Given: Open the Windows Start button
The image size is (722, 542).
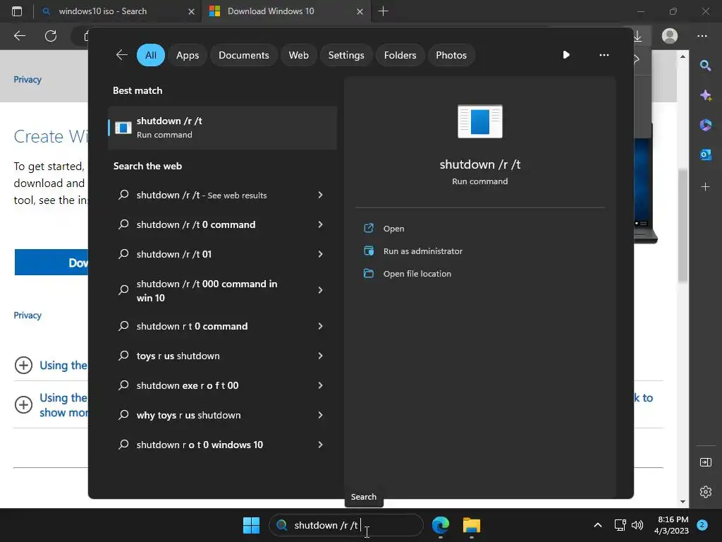Looking at the screenshot, I should (x=251, y=525).
